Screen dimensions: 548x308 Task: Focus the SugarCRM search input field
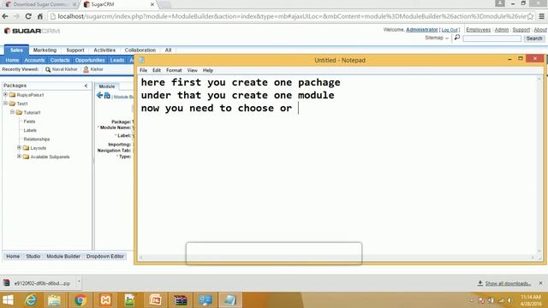tap(491, 38)
